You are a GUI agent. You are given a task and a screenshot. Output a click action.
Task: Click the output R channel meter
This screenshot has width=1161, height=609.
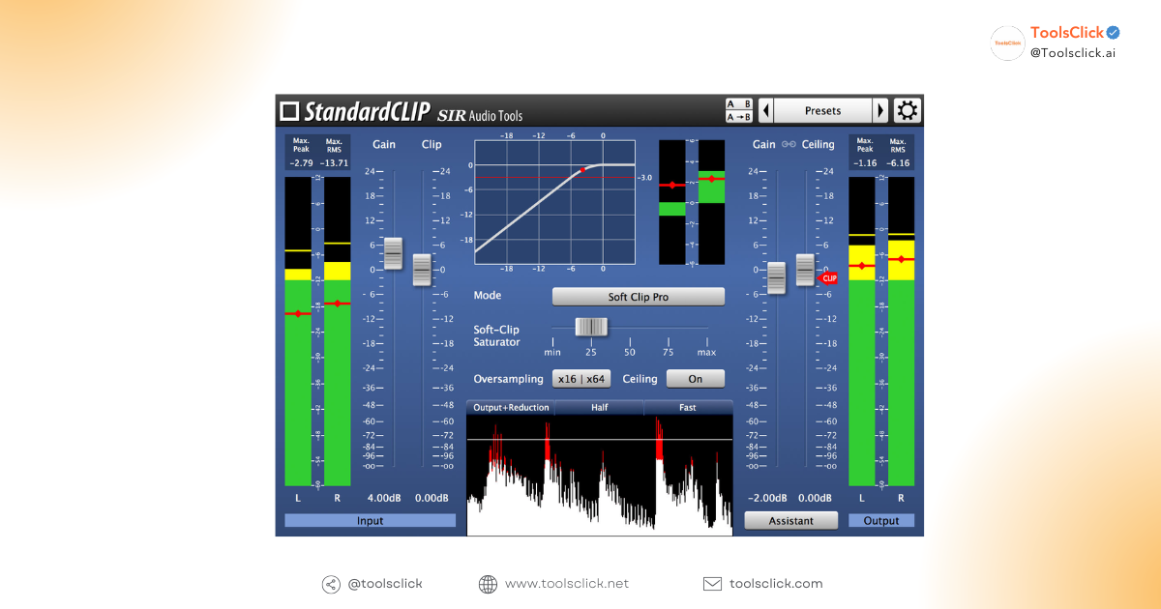[901, 332]
